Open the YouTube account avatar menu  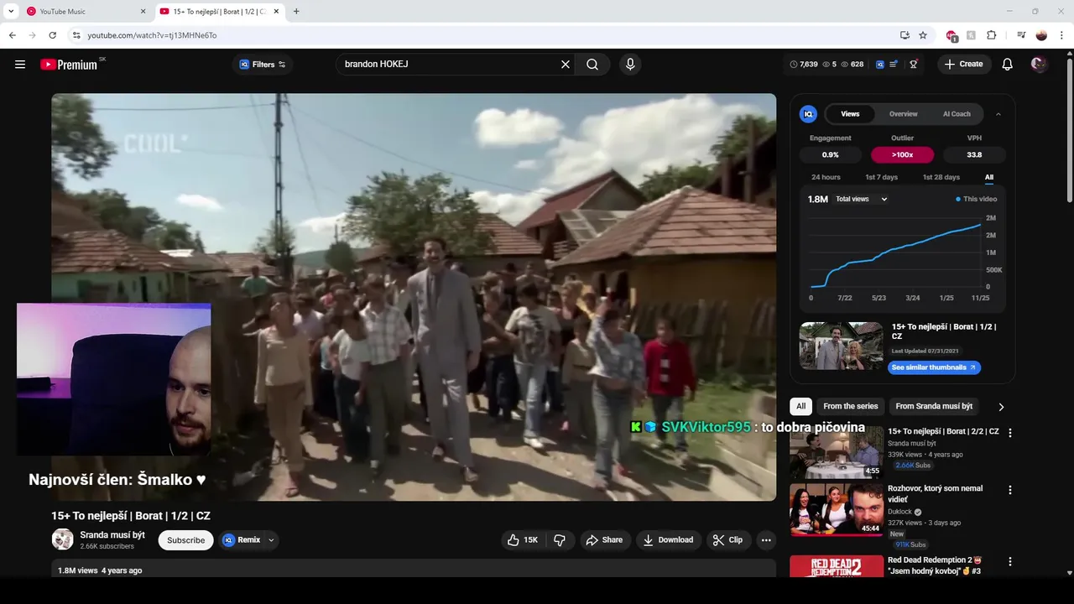(x=1039, y=65)
